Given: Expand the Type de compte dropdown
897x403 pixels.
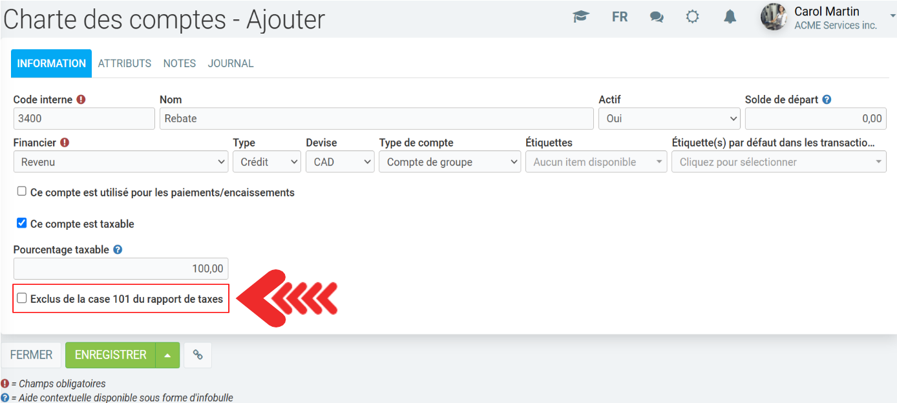Looking at the screenshot, I should [449, 162].
